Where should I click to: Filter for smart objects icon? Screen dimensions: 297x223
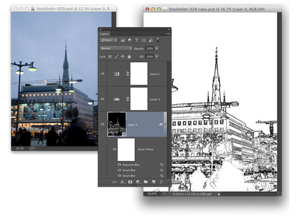click(151, 40)
